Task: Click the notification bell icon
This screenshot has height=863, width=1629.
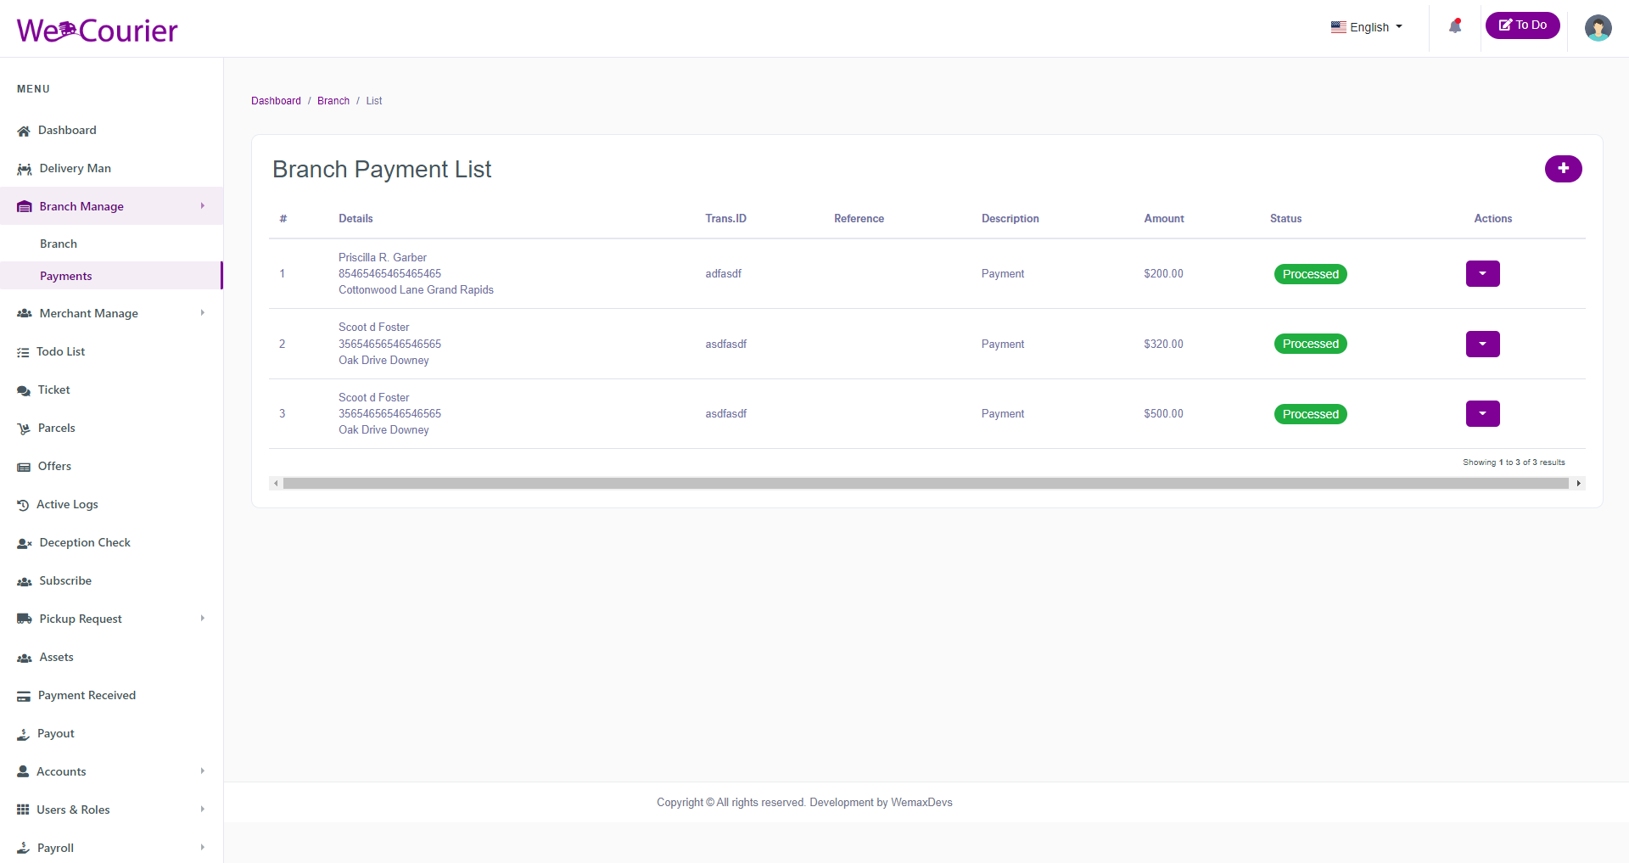Action: point(1455,26)
